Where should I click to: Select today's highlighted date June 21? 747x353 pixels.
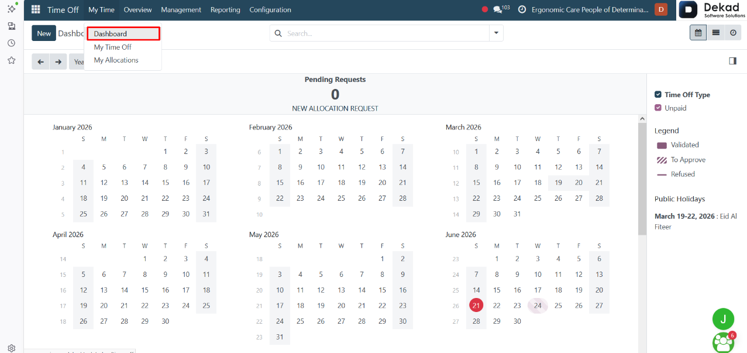click(x=476, y=305)
